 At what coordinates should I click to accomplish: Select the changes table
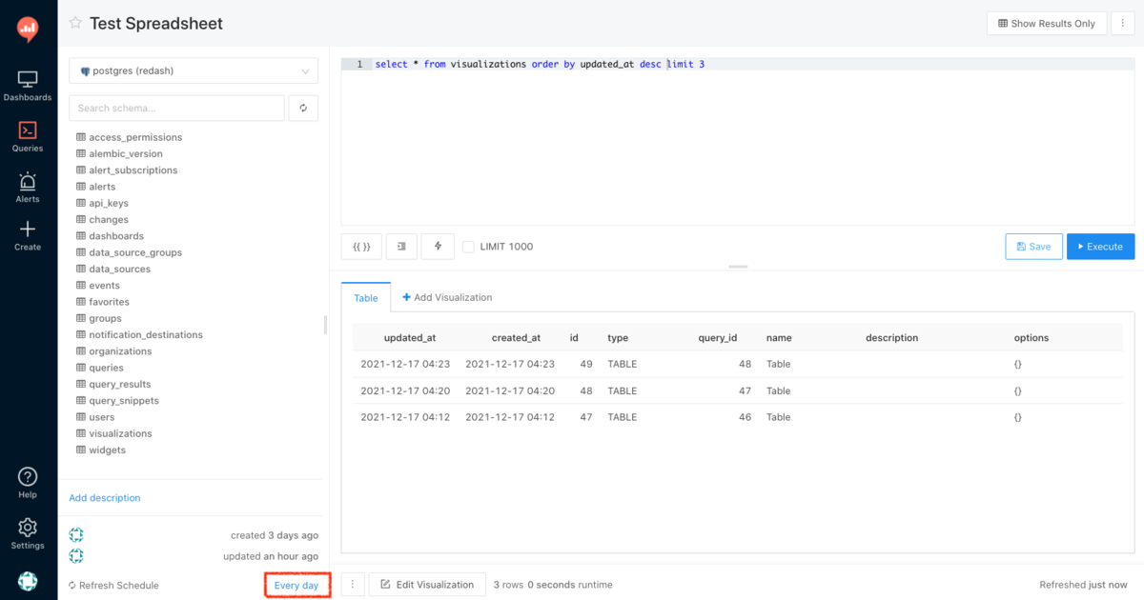[x=109, y=219]
